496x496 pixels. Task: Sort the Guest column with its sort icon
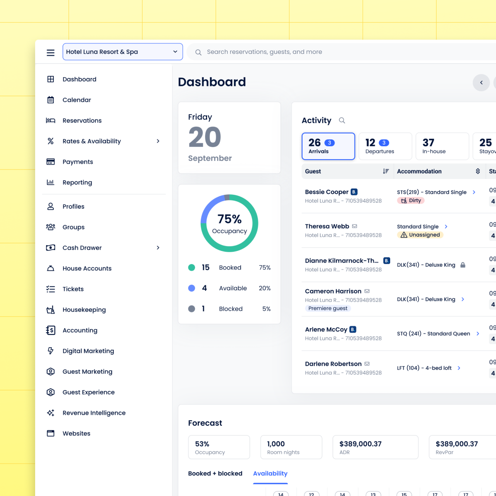pyautogui.click(x=386, y=171)
